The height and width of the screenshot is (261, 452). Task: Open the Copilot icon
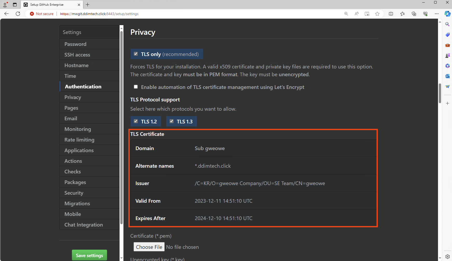tap(448, 14)
